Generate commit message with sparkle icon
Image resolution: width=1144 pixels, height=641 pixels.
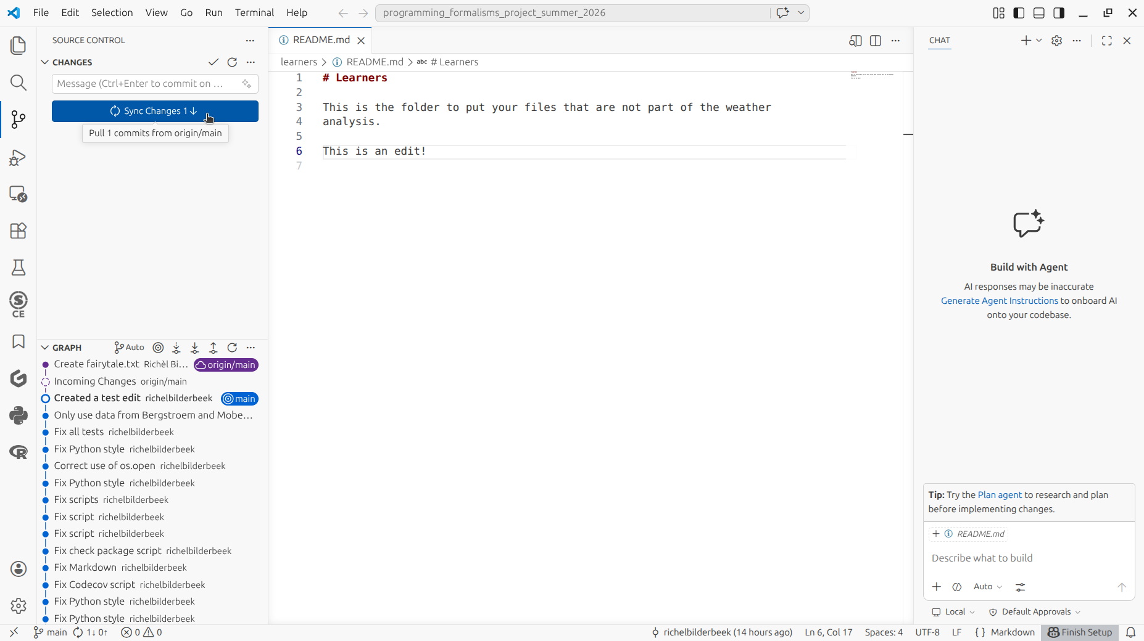[247, 84]
